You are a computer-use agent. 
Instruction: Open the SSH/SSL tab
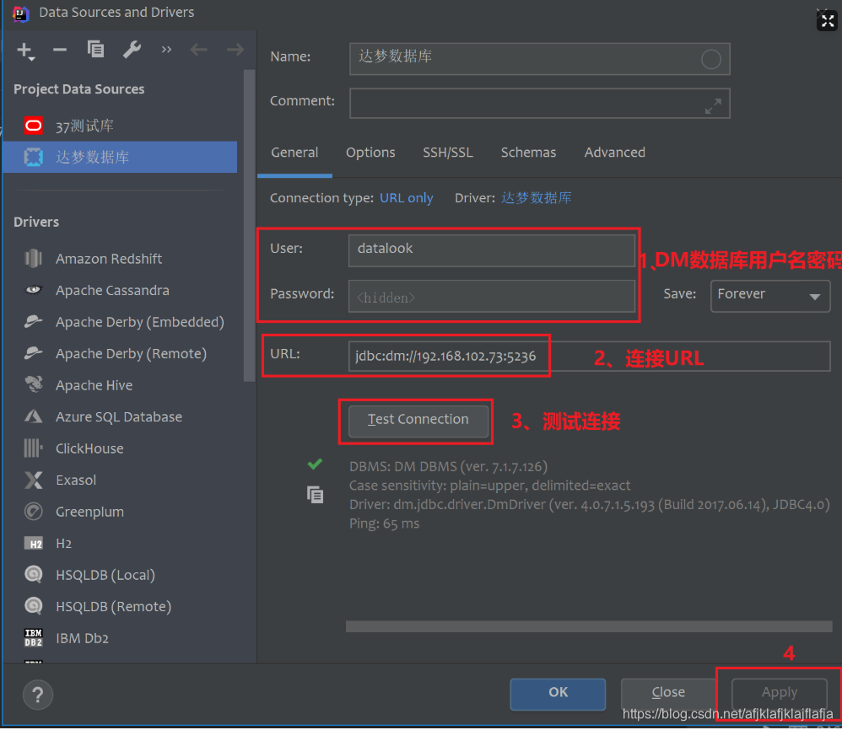click(448, 153)
